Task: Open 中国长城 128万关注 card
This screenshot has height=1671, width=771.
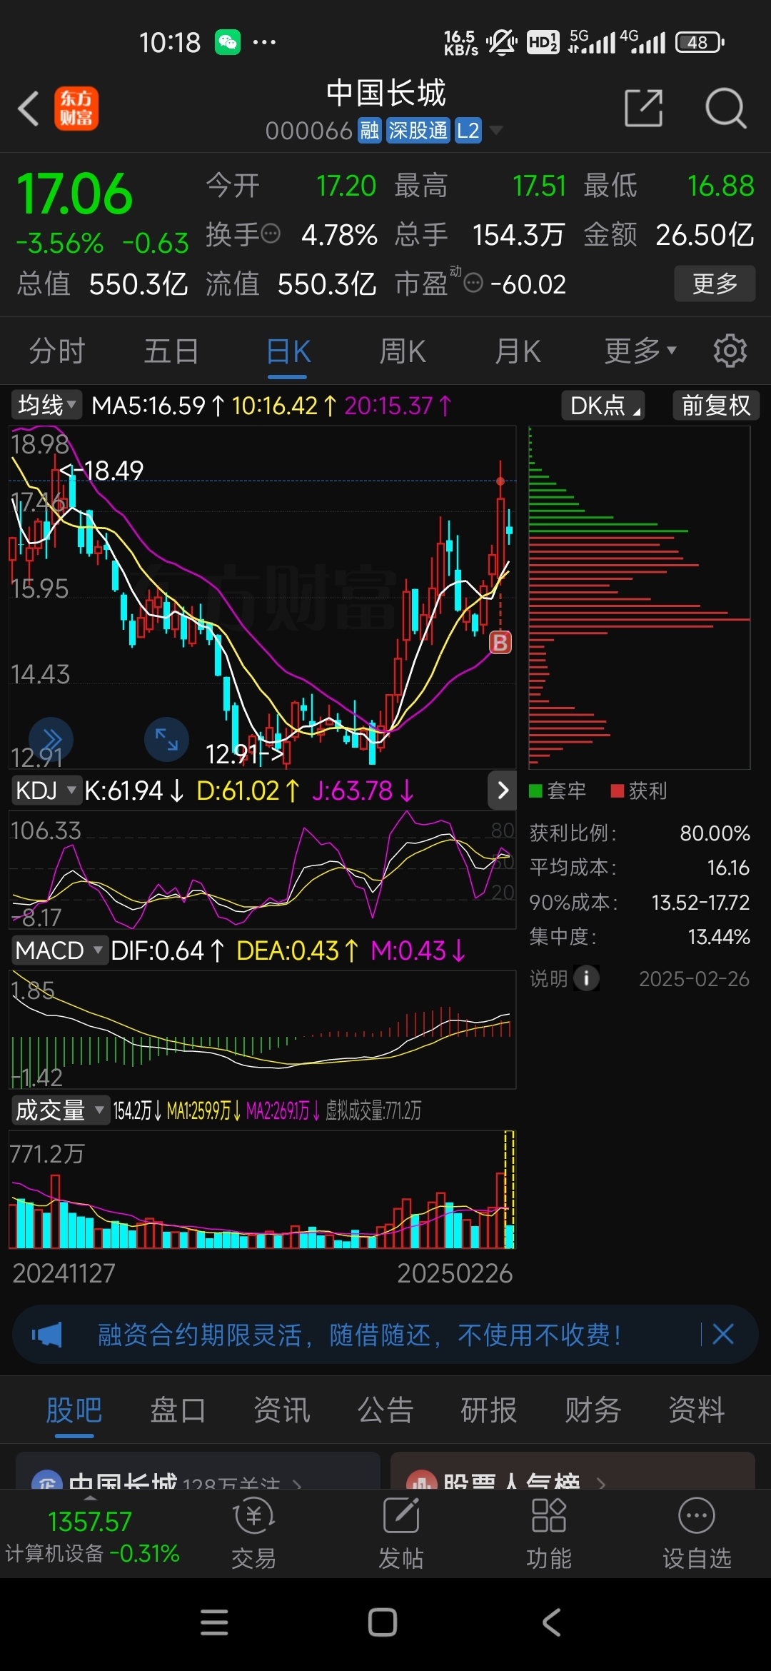Action: click(198, 1471)
